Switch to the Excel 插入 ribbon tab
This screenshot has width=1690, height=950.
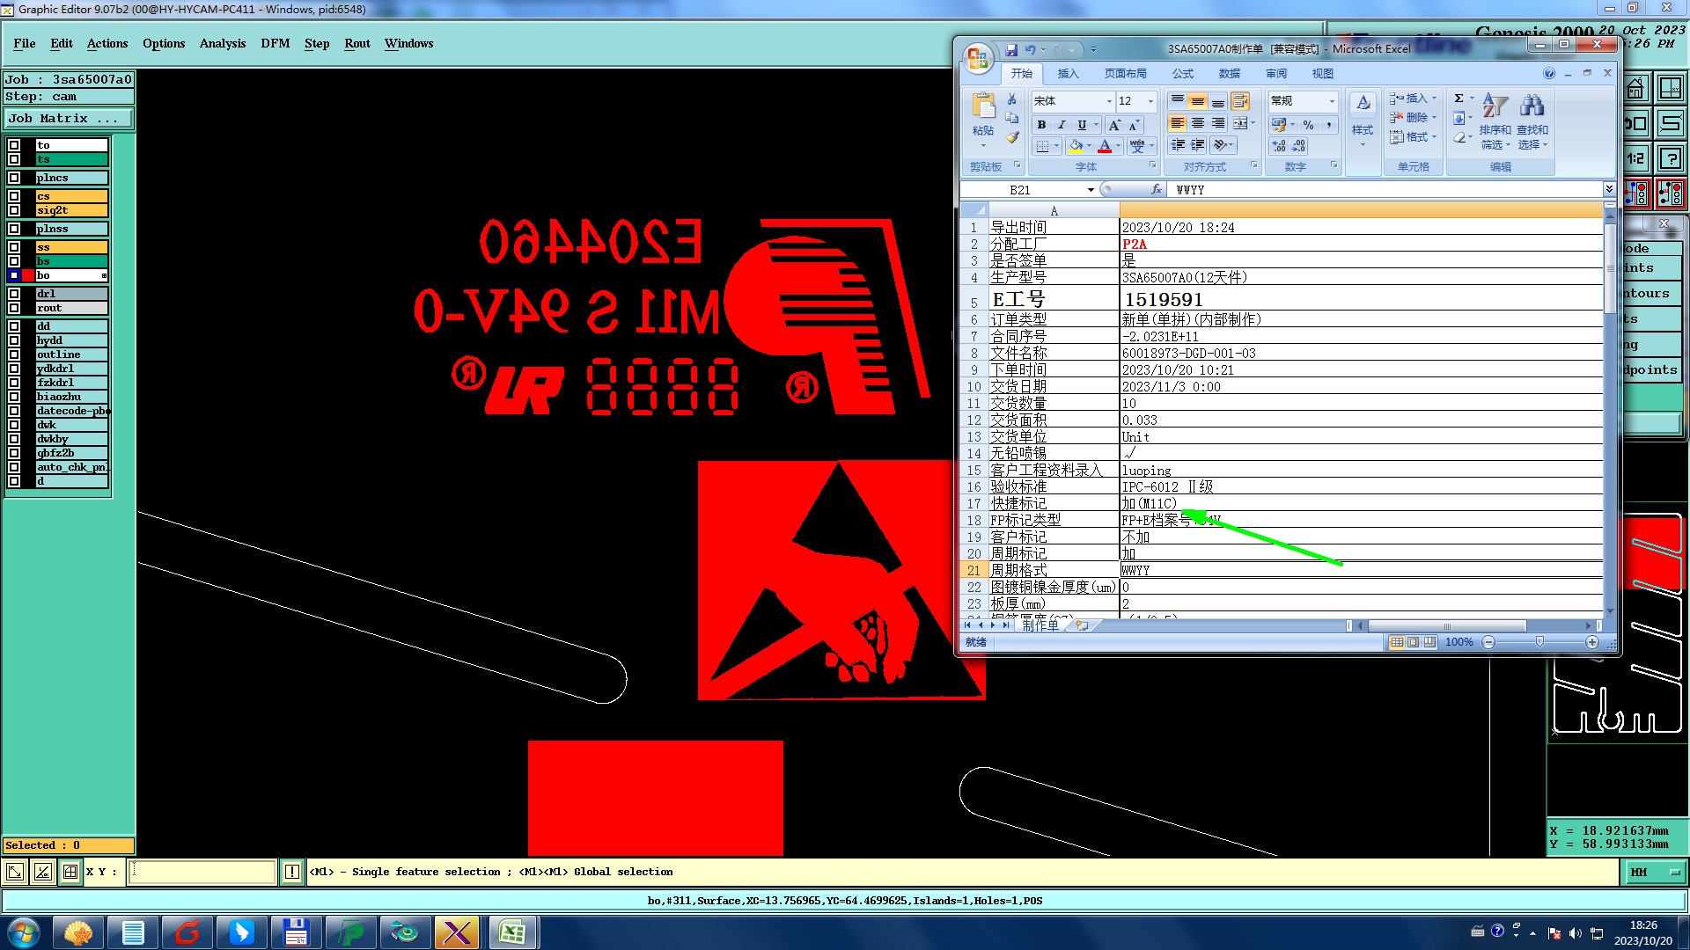pyautogui.click(x=1068, y=74)
